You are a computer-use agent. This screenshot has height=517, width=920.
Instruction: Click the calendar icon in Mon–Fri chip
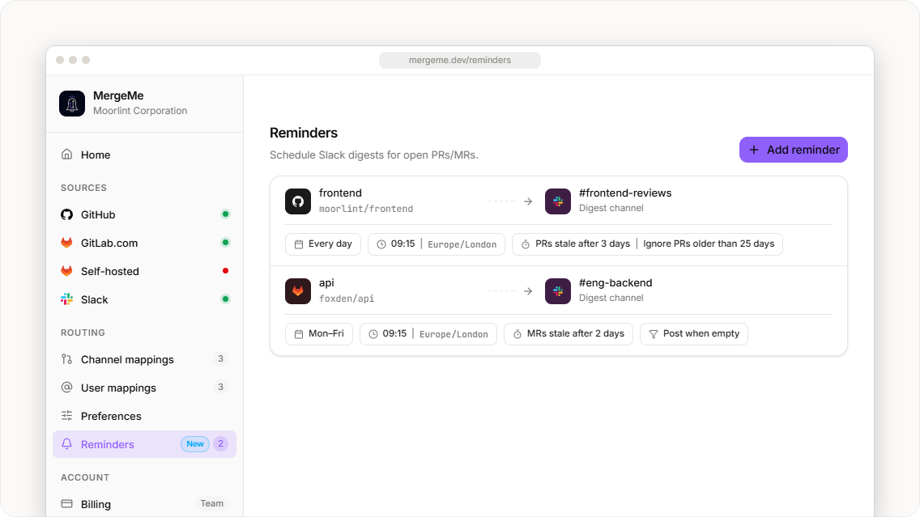pos(299,333)
